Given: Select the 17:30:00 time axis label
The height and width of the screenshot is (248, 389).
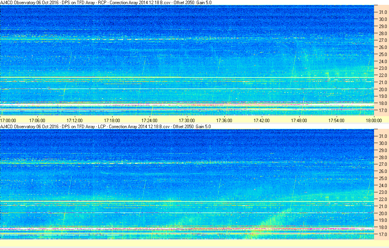Looking at the screenshot, I should coord(187,120).
